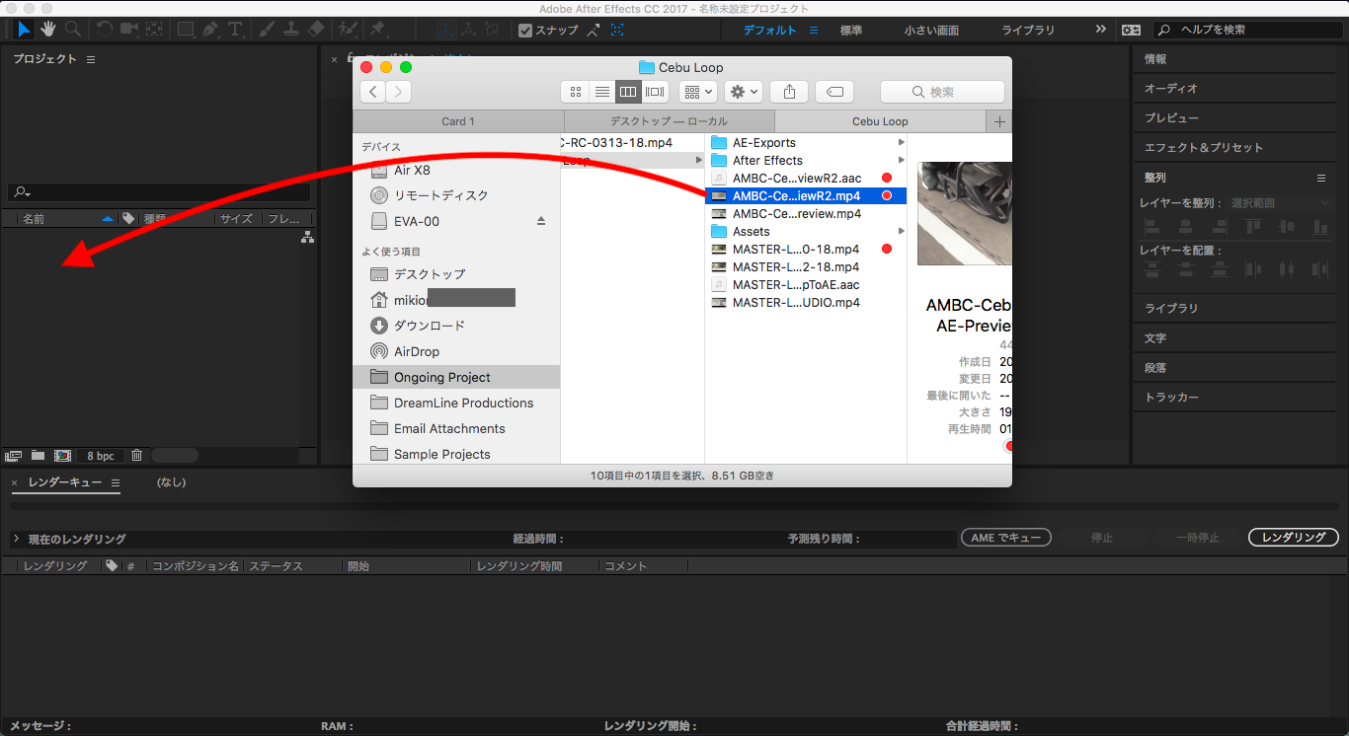Click the AME でキュー button

click(x=1005, y=538)
